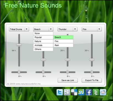The image size is (113, 101).
Task: Share on Twitter icon
Action: click(60, 92)
